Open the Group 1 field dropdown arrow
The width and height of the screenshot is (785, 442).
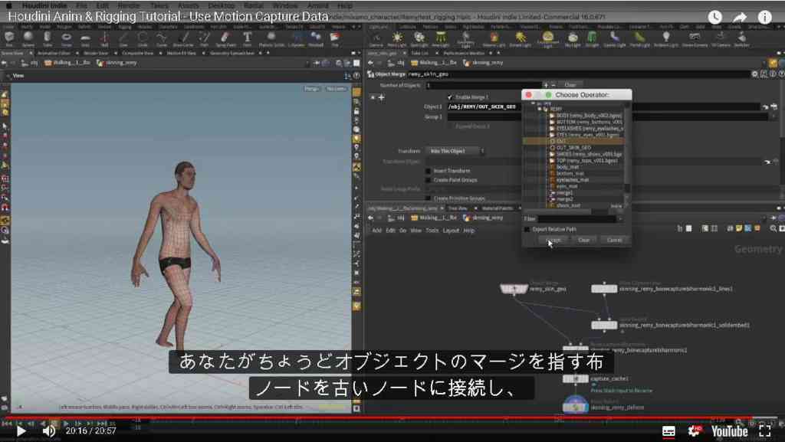point(774,116)
